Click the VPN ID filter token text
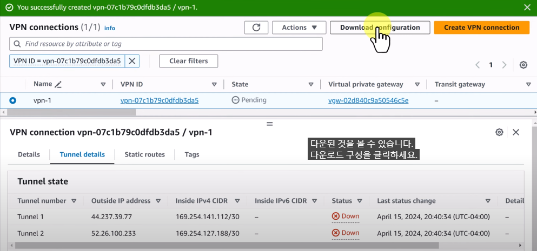 pos(67,61)
